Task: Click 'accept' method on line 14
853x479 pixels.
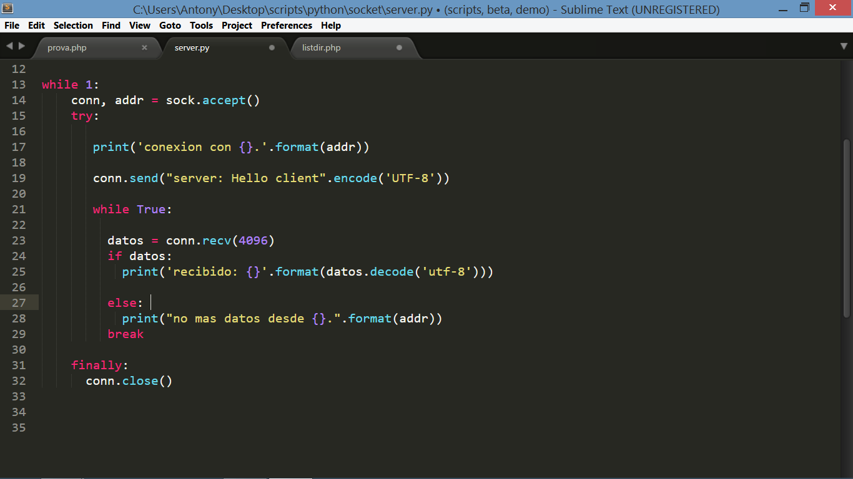Action: 224,100
